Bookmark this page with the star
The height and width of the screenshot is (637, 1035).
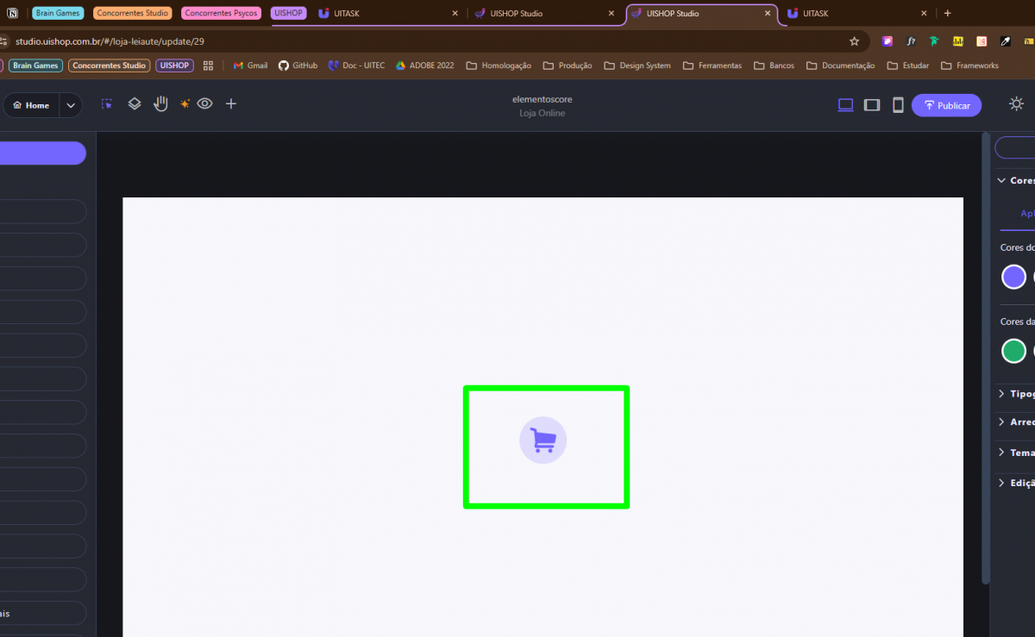(x=854, y=41)
